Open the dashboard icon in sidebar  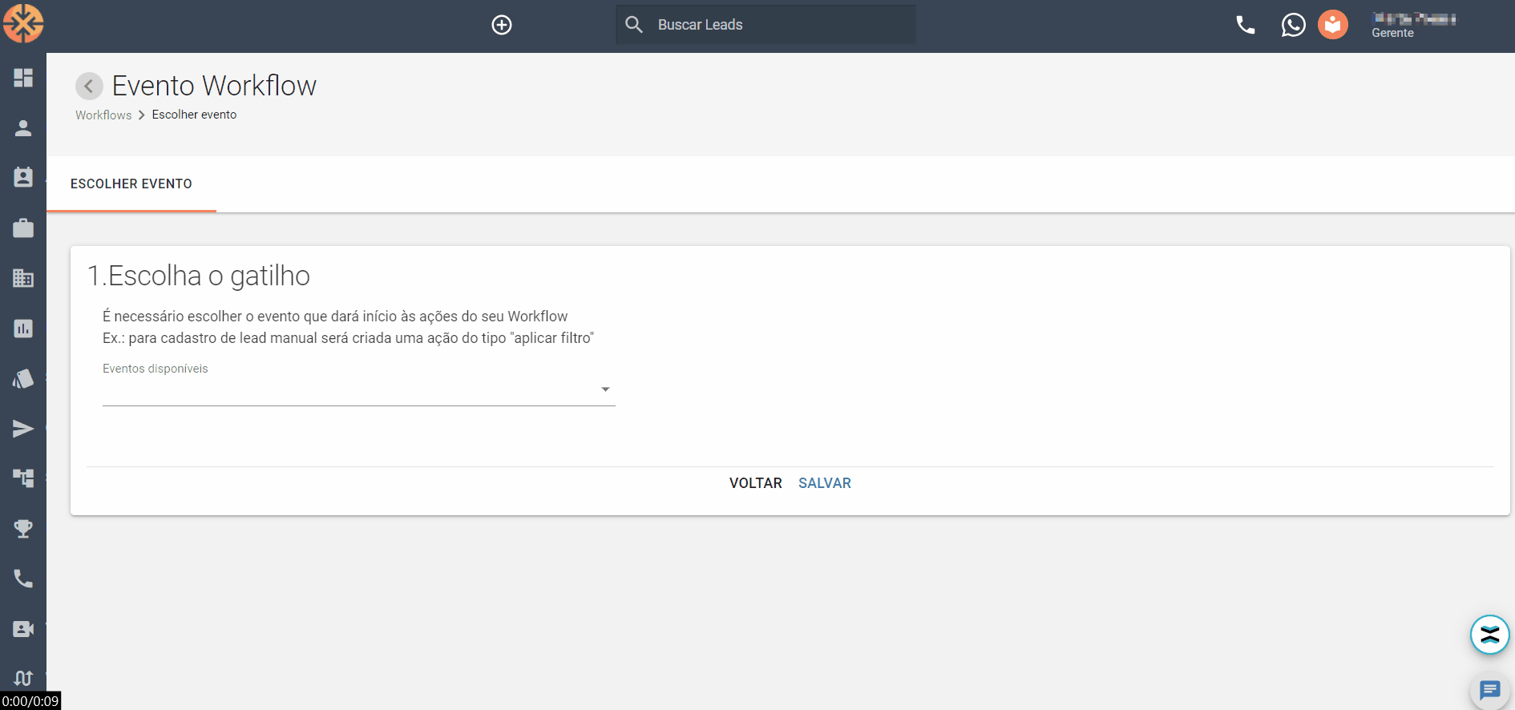point(23,78)
